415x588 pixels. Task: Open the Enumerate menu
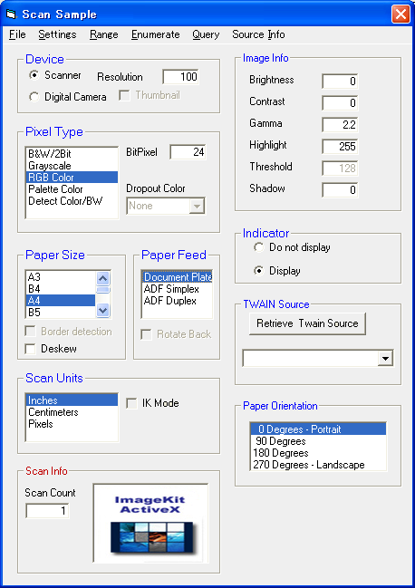[x=156, y=34]
